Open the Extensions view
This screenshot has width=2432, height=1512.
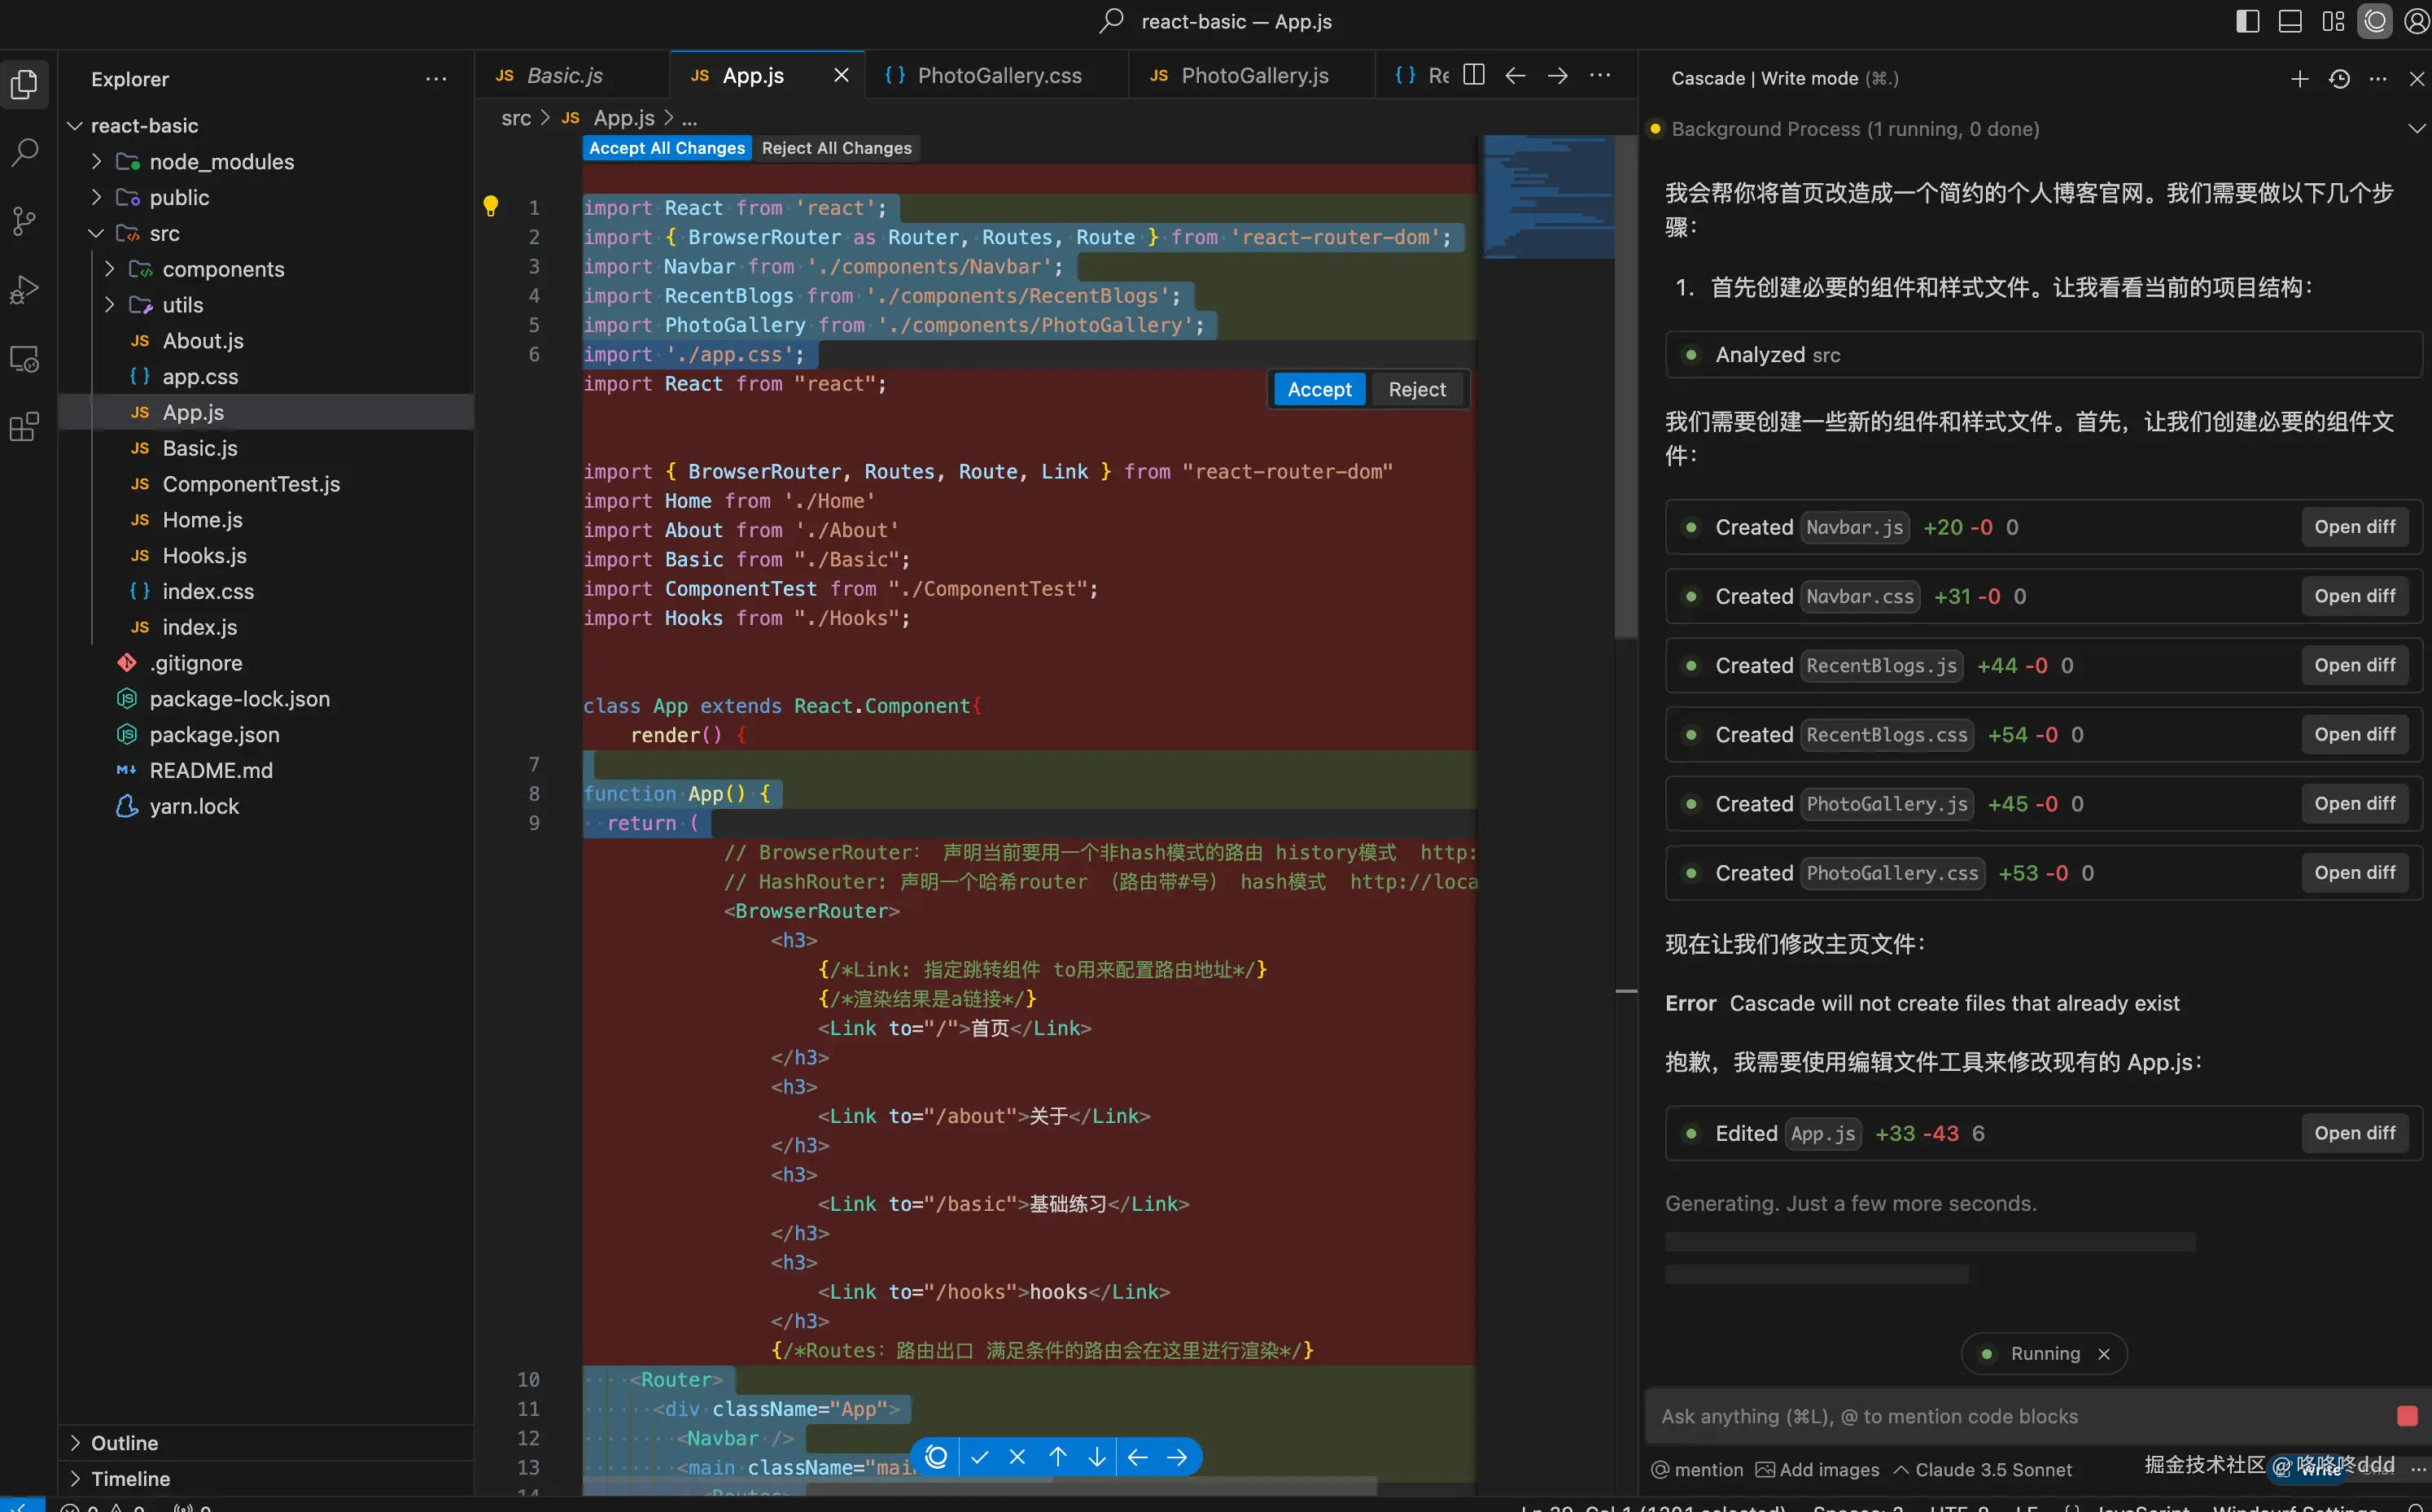pos(24,428)
